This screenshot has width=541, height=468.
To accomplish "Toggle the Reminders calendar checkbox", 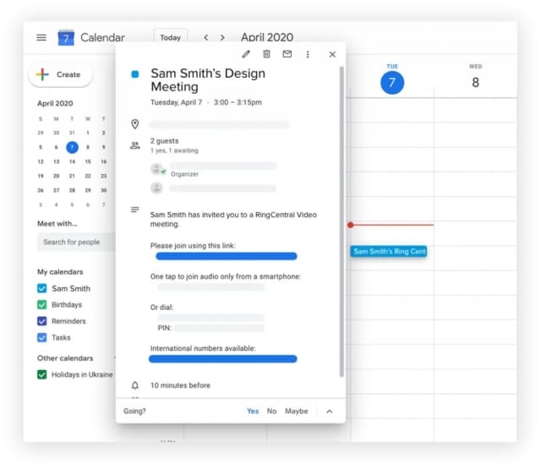I will pos(42,321).
